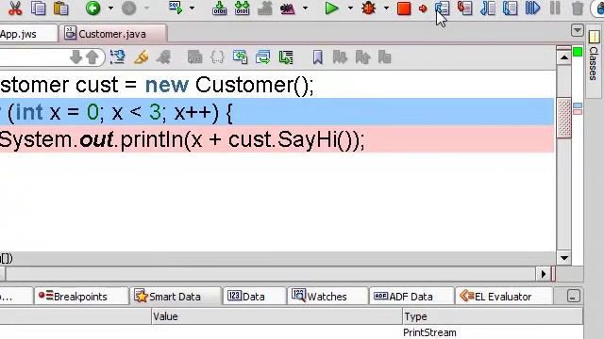Find previous with the up arrow
604x339 pixels.
click(x=92, y=57)
